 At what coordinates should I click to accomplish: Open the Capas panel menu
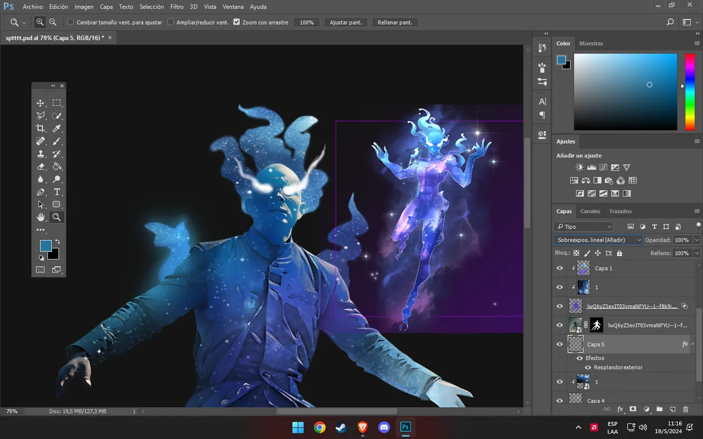pyautogui.click(x=697, y=211)
